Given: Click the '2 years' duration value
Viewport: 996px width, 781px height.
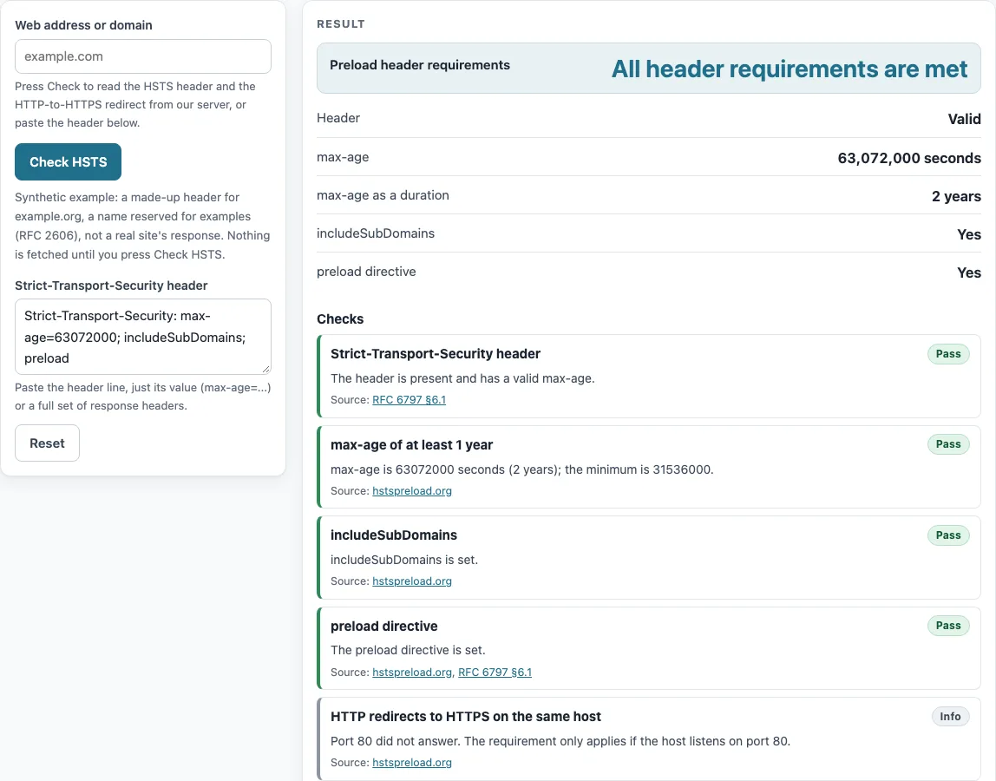Looking at the screenshot, I should coord(956,196).
